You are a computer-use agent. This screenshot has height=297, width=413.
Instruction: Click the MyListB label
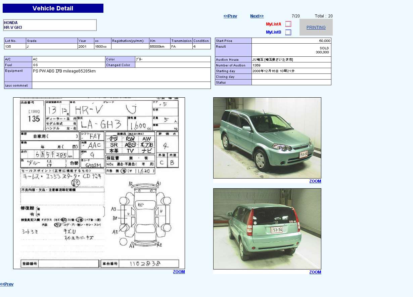tap(274, 32)
